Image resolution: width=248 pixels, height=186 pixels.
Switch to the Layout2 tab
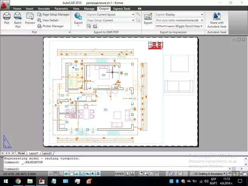point(47,153)
